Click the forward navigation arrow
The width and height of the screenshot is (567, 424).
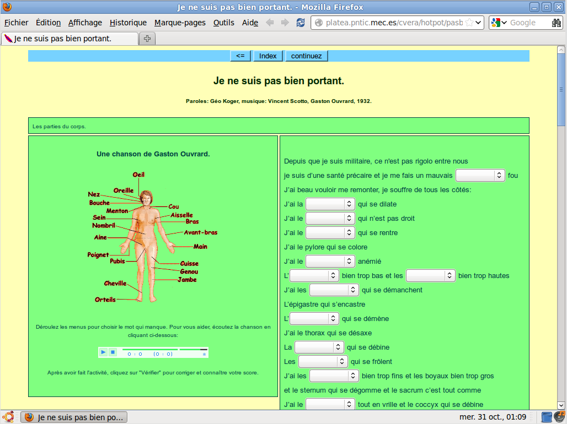pos(285,23)
